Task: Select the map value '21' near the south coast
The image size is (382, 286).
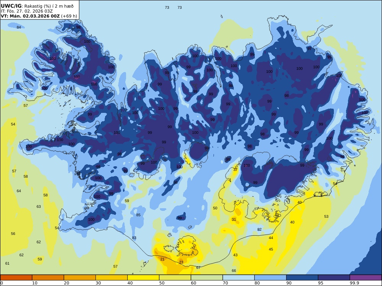Action: (x=162, y=259)
